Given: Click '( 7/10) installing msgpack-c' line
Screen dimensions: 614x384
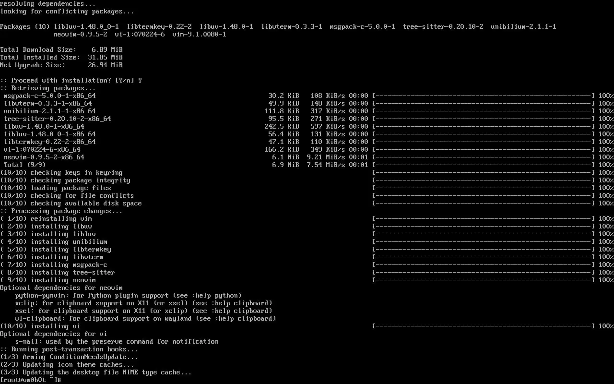Looking at the screenshot, I should coord(54,264).
